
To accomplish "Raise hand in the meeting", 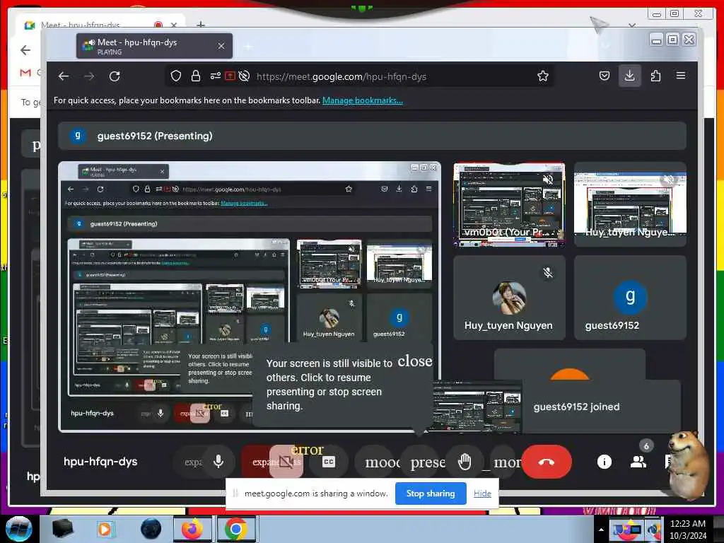I will click(464, 461).
